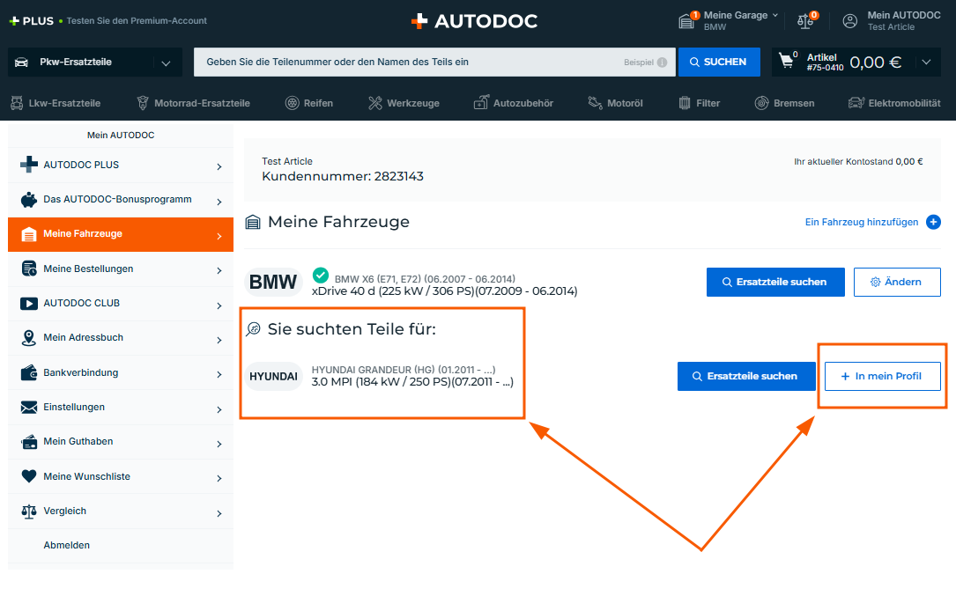The width and height of the screenshot is (956, 596).
Task: Click the green verified checkmark beside BMW X6
Action: pos(321,275)
